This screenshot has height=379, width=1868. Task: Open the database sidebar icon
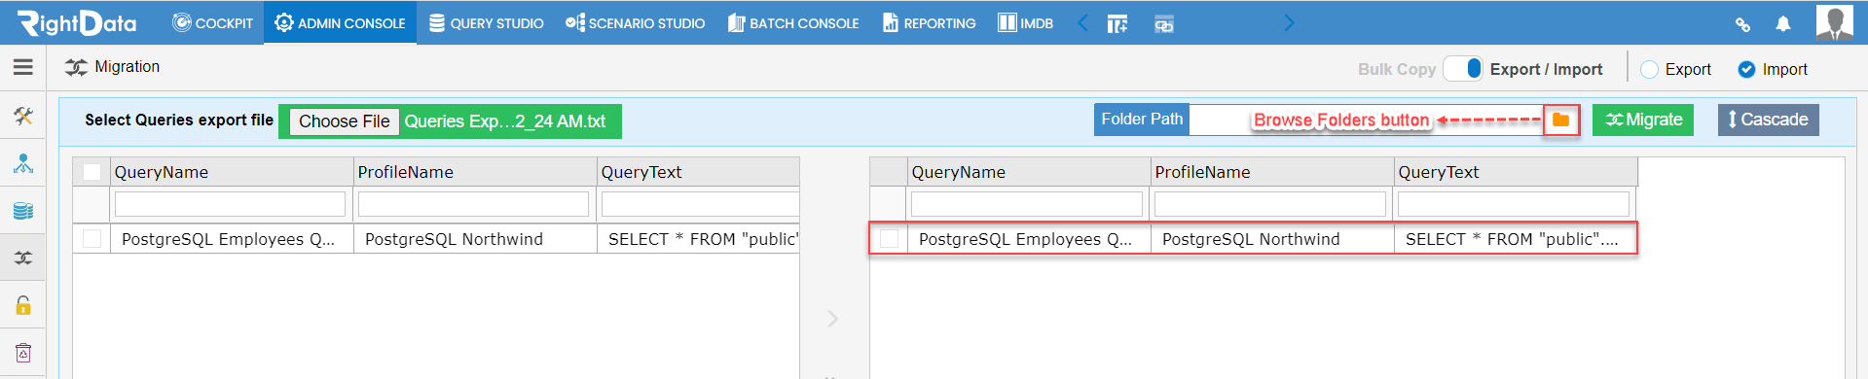coord(23,211)
